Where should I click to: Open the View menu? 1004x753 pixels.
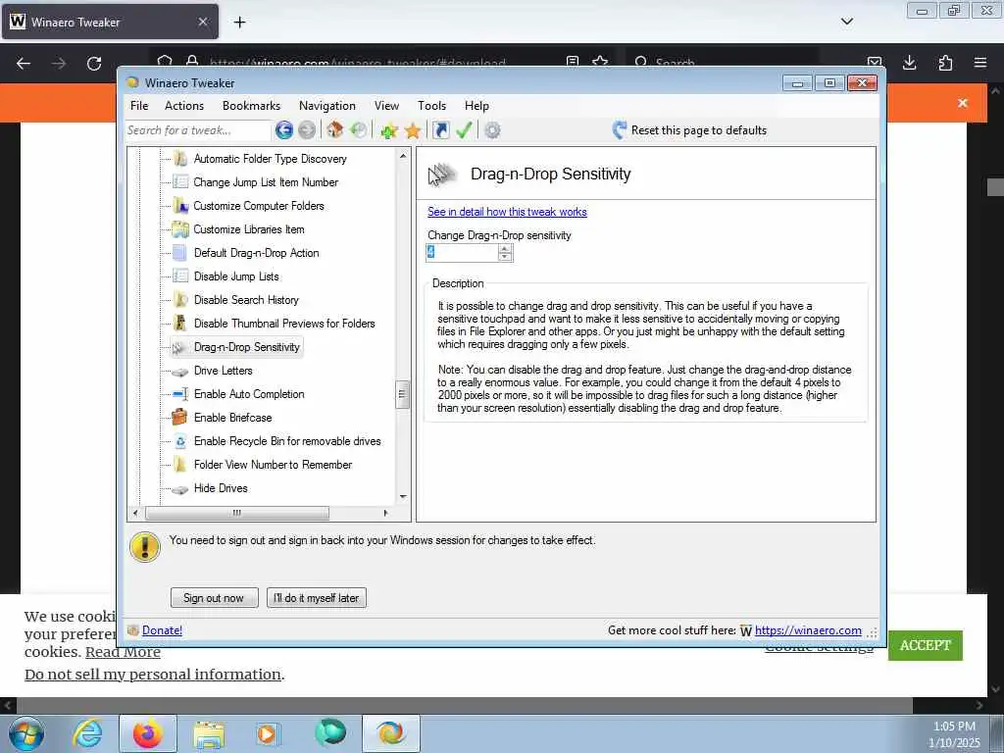click(x=386, y=106)
